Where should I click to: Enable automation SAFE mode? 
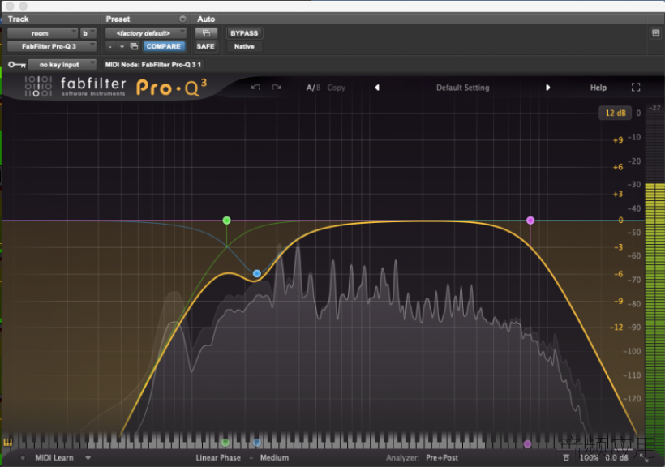tap(206, 46)
